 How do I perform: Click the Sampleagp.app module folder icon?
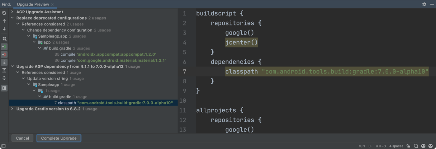point(35,36)
